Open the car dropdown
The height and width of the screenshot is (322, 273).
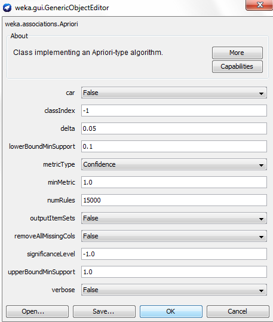174,93
